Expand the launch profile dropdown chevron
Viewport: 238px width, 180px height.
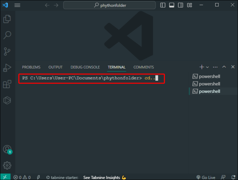207,67
